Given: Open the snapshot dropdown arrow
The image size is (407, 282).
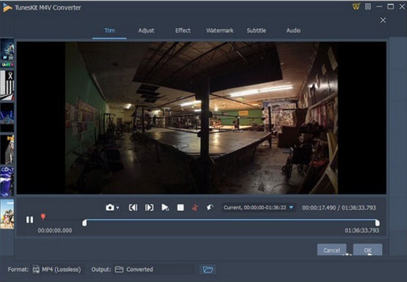Looking at the screenshot, I should (118, 208).
